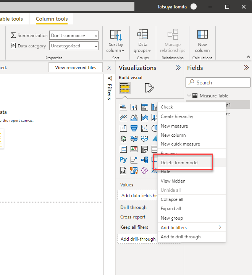Image resolution: width=252 pixels, height=275 pixels.
Task: Select the globe Map visual
Action: (x=123, y=139)
